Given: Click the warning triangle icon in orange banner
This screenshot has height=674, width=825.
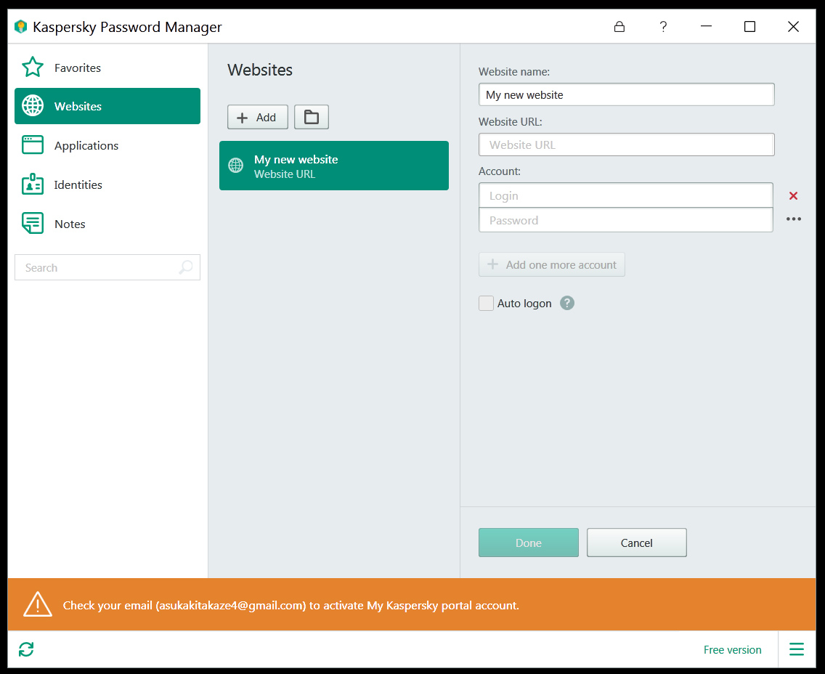Looking at the screenshot, I should pyautogui.click(x=37, y=604).
